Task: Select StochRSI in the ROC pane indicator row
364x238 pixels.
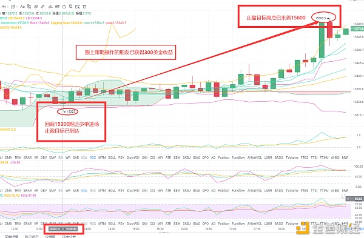Action: pos(133,157)
